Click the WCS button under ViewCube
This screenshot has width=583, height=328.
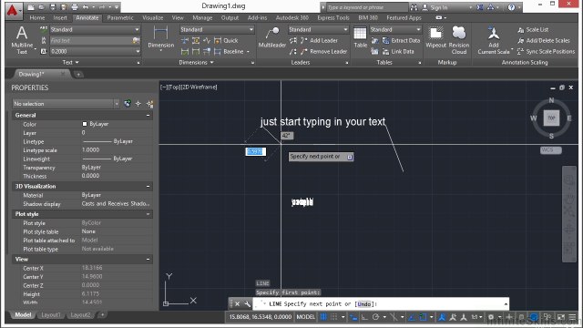point(550,150)
